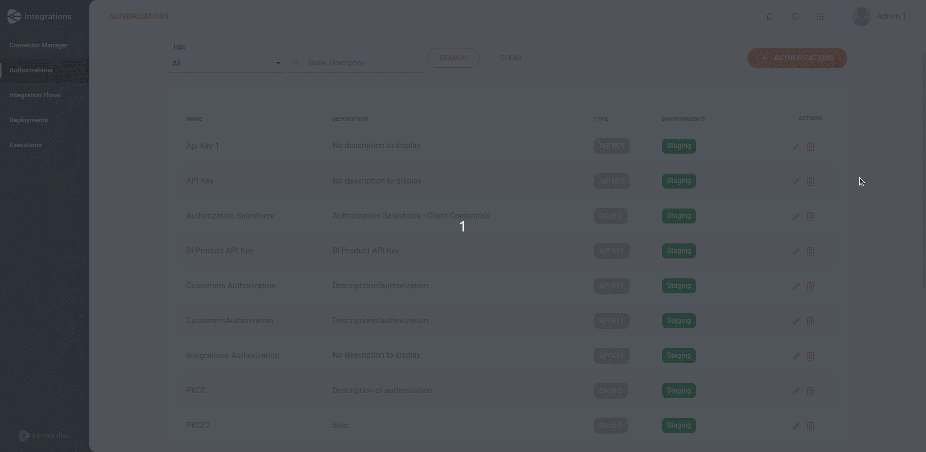
Task: Edit the Api Key 1 authorization with pencil icon
Action: pyautogui.click(x=796, y=146)
